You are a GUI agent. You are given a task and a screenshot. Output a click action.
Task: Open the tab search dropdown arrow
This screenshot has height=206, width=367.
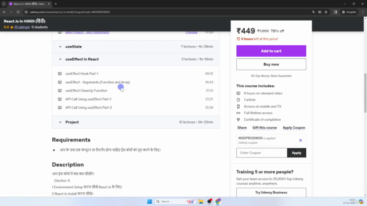coord(4,4)
